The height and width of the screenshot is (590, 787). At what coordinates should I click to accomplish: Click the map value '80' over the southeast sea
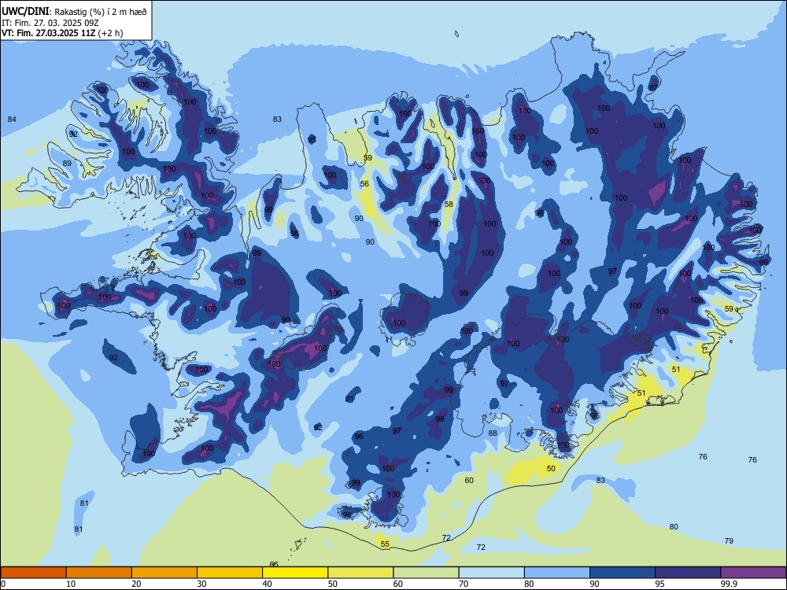[674, 526]
